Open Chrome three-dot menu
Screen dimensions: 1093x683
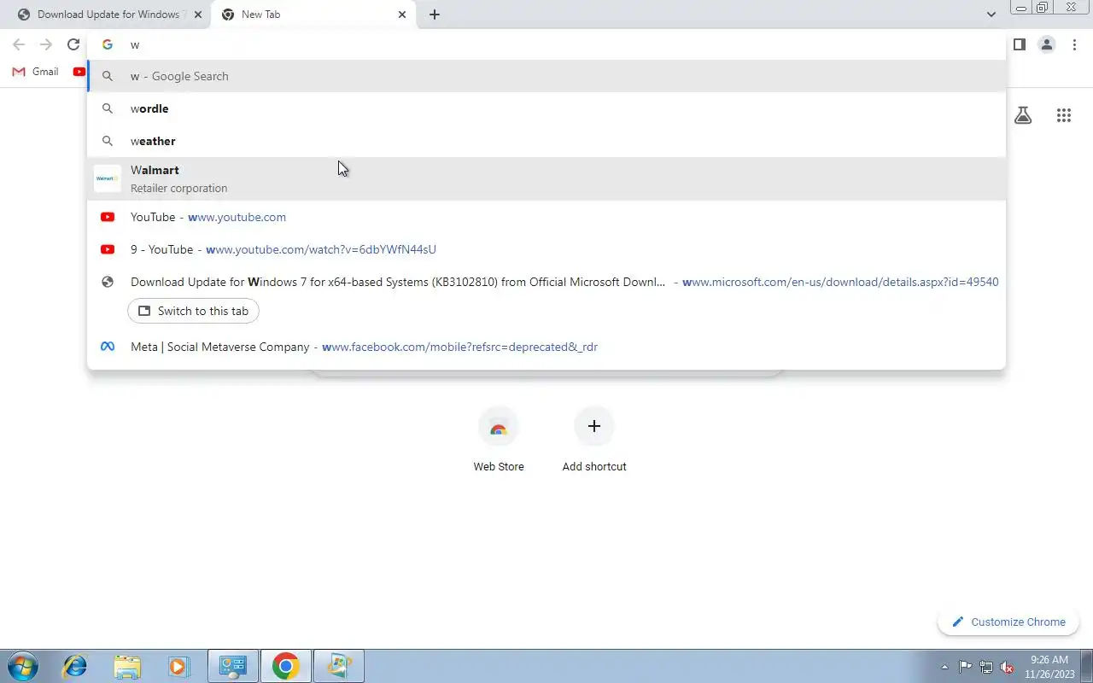1074,44
